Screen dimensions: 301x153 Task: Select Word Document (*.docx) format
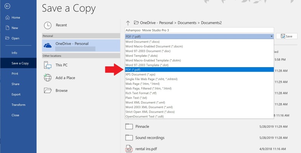click(x=199, y=42)
